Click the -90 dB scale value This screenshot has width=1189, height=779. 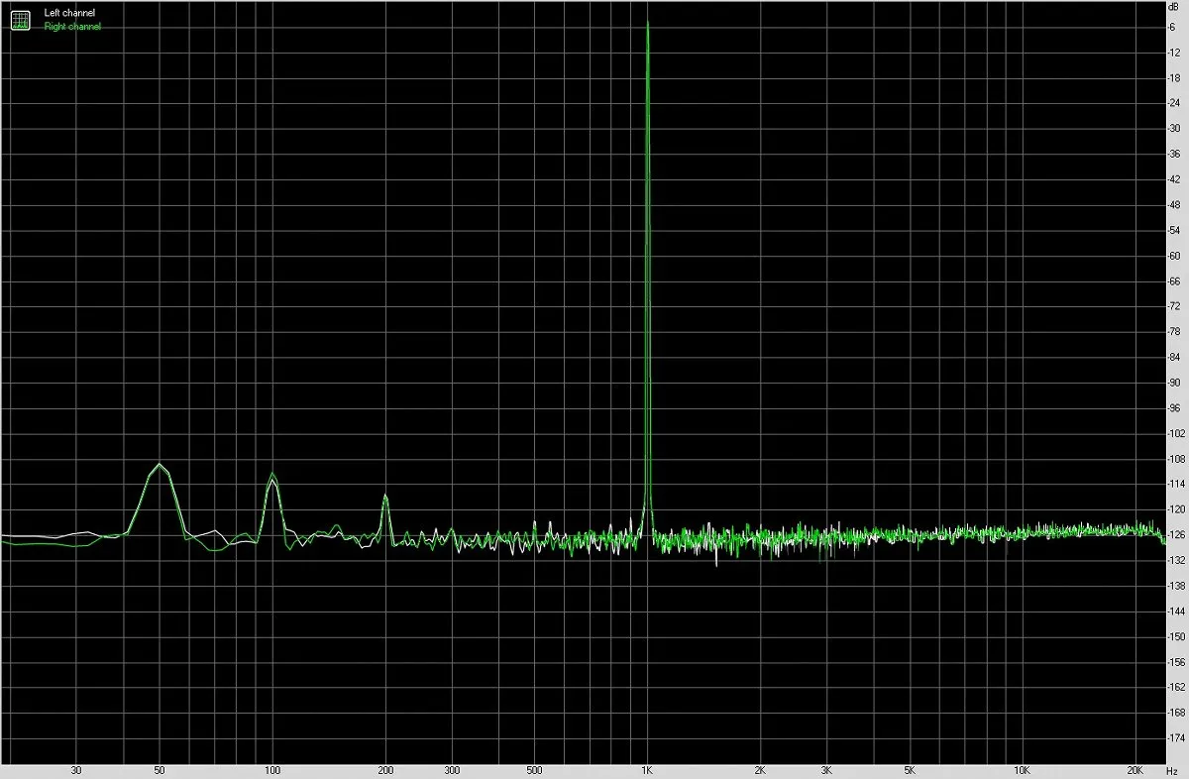[x=1175, y=383]
